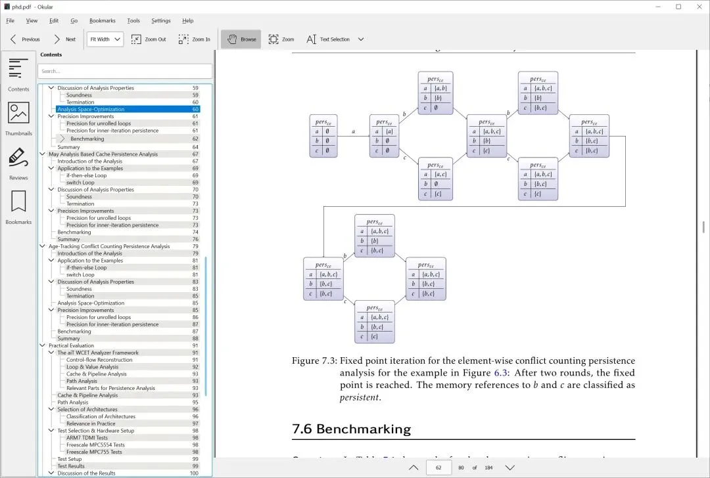Screen dimensions: 710x478
Task: Select Analysis Space-Optimization page 60 entry
Action: click(x=128, y=109)
